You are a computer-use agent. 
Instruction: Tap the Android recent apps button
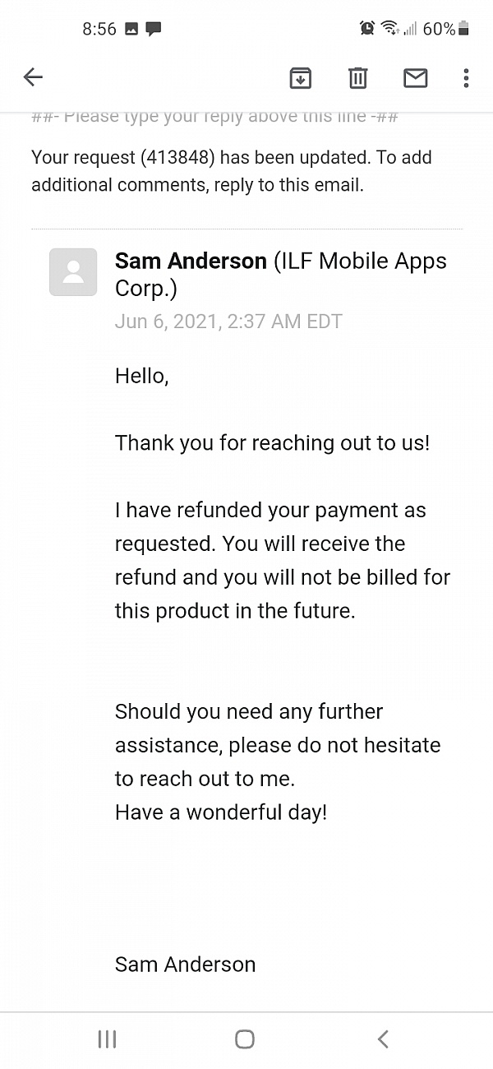pos(107,1039)
